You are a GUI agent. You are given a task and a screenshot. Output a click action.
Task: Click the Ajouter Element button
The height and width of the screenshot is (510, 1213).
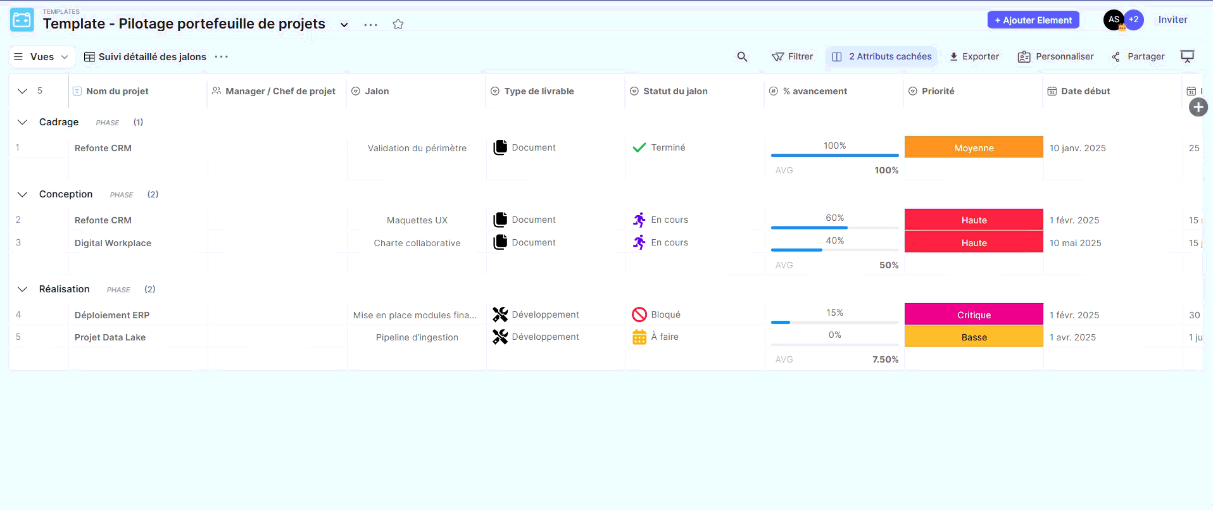1033,20
